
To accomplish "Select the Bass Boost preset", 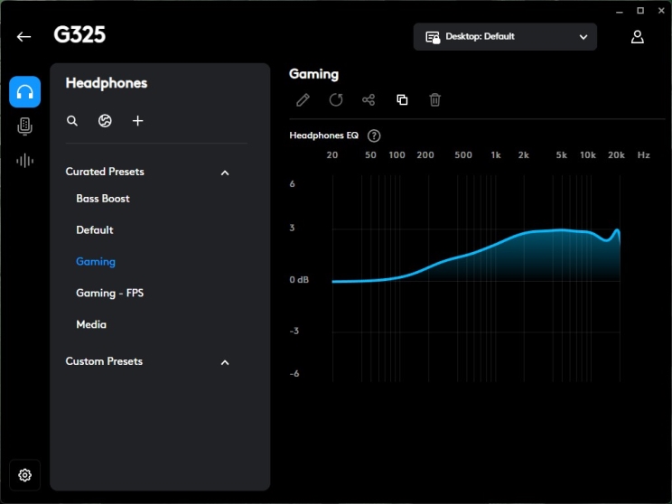I will point(103,199).
